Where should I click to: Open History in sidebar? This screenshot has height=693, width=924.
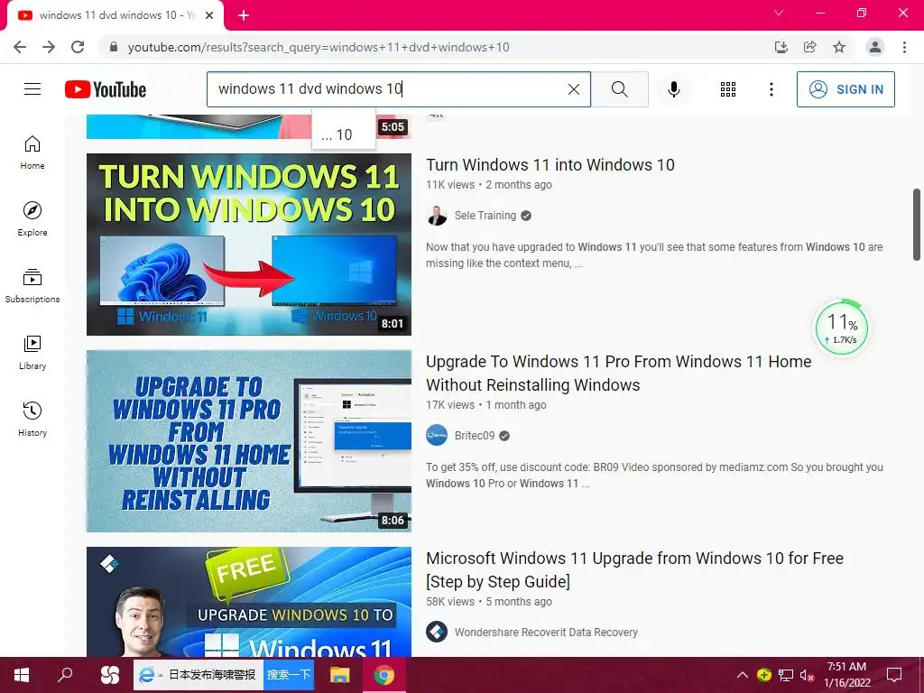point(32,419)
